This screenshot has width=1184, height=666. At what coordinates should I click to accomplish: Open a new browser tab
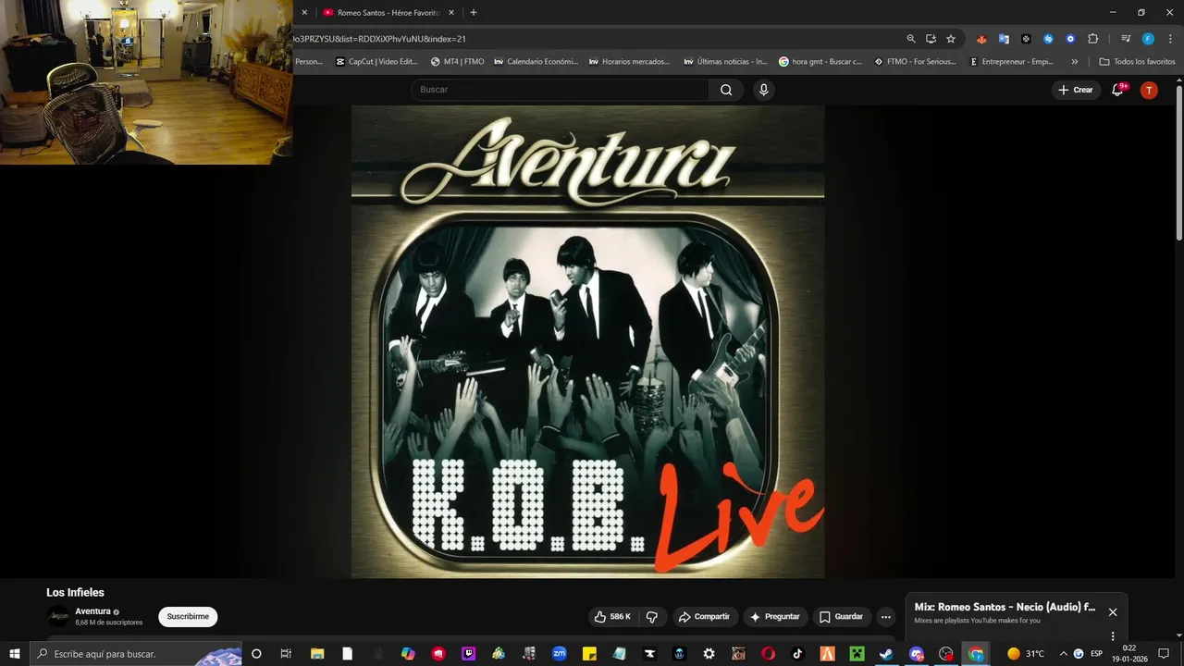[474, 13]
